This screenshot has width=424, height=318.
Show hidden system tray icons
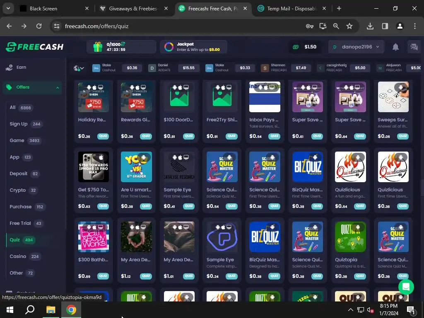pos(350,310)
